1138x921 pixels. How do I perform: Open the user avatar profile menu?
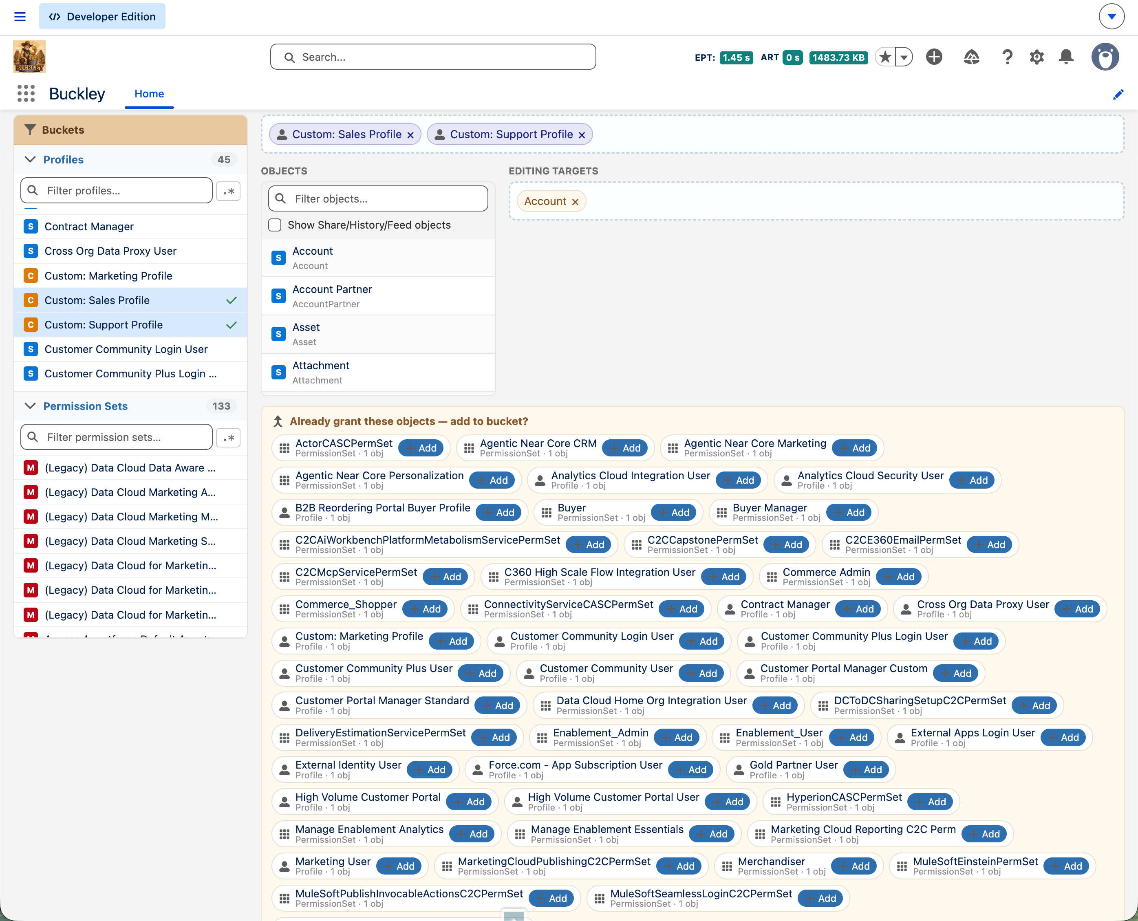click(x=1105, y=57)
